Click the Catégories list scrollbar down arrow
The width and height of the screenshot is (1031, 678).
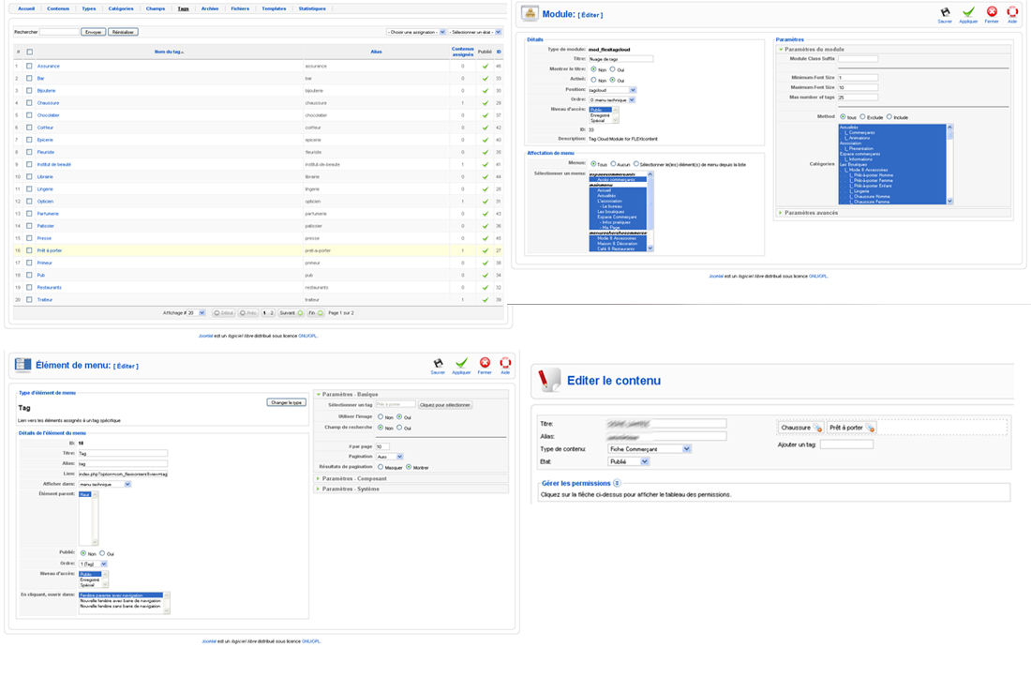(949, 201)
